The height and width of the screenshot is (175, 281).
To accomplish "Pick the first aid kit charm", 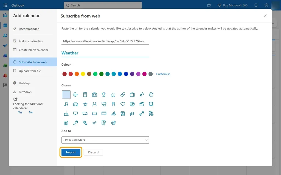I will coord(94,95).
